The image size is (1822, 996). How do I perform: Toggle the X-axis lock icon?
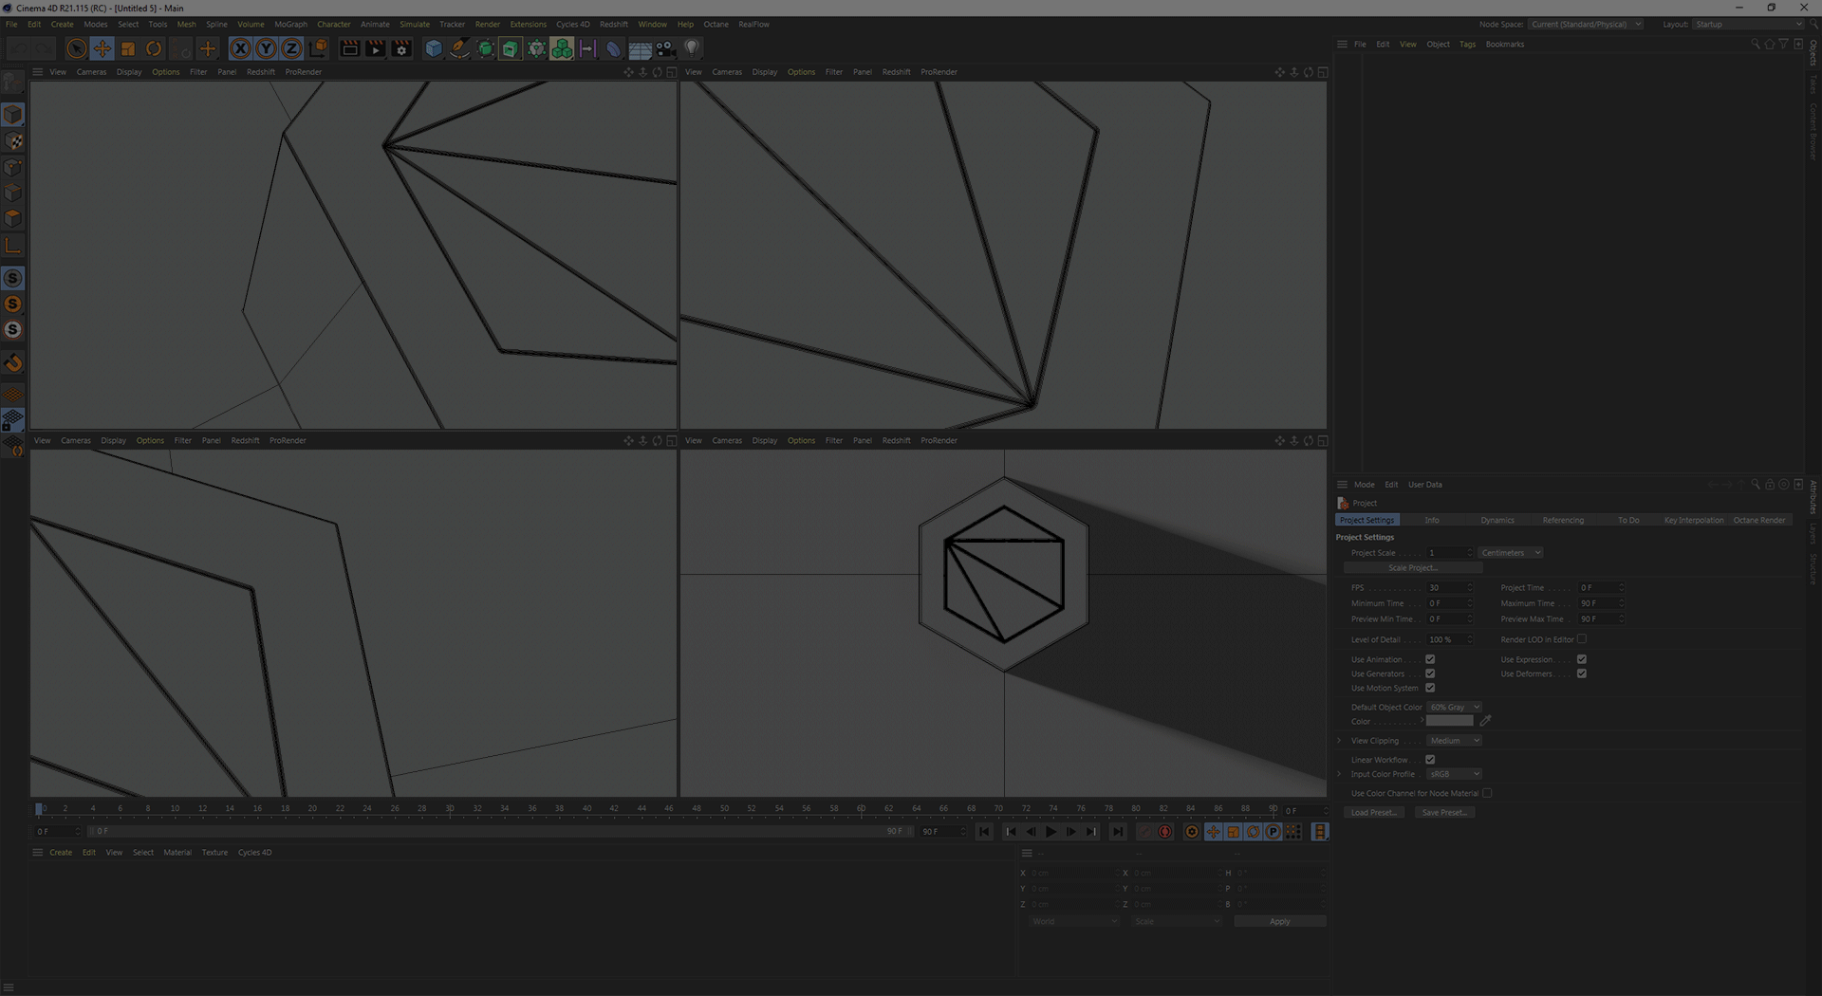(x=241, y=48)
